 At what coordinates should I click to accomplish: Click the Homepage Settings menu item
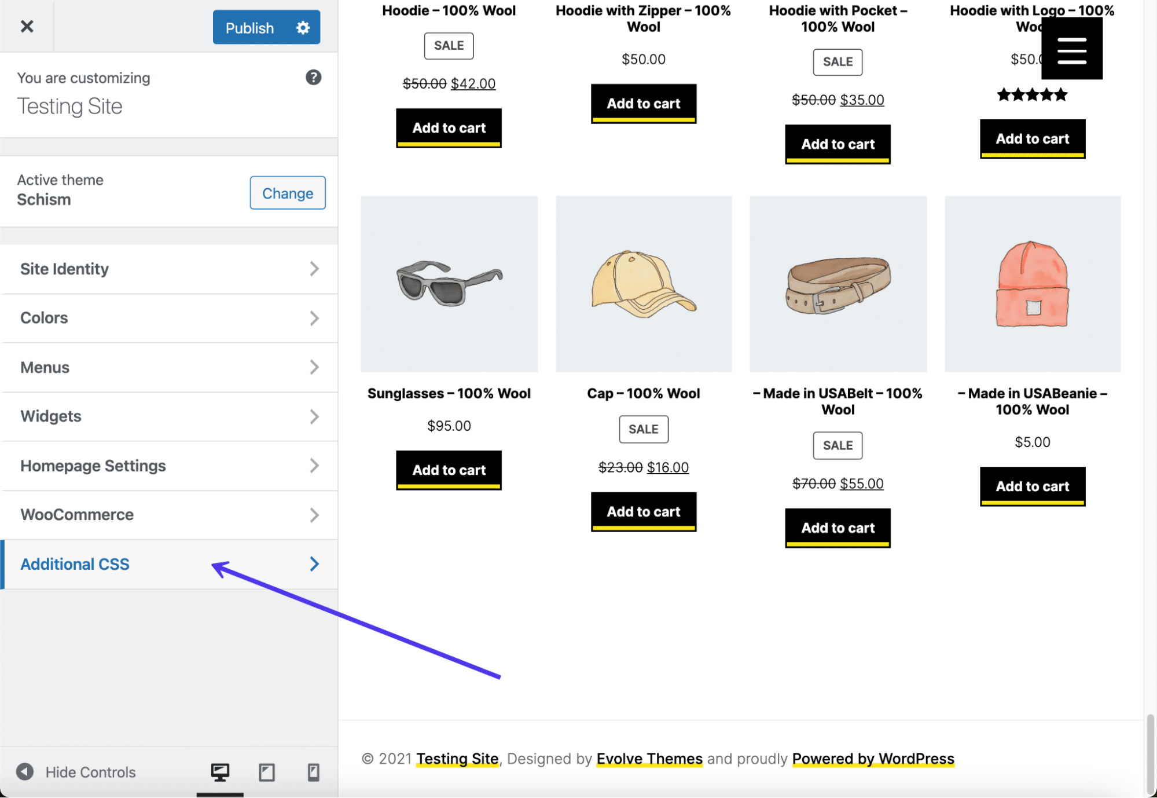tap(169, 464)
